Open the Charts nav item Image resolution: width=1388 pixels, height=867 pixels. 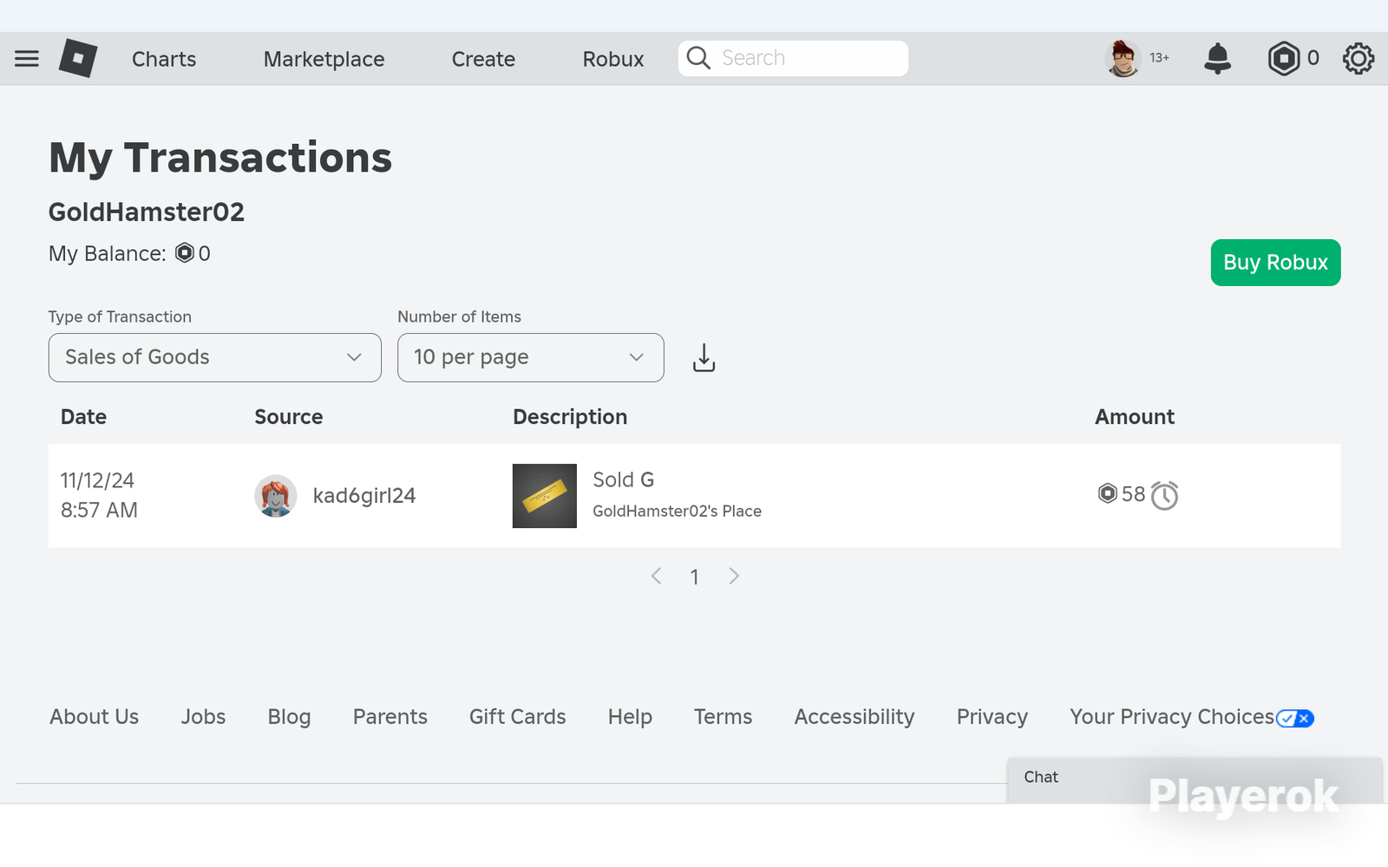(164, 59)
